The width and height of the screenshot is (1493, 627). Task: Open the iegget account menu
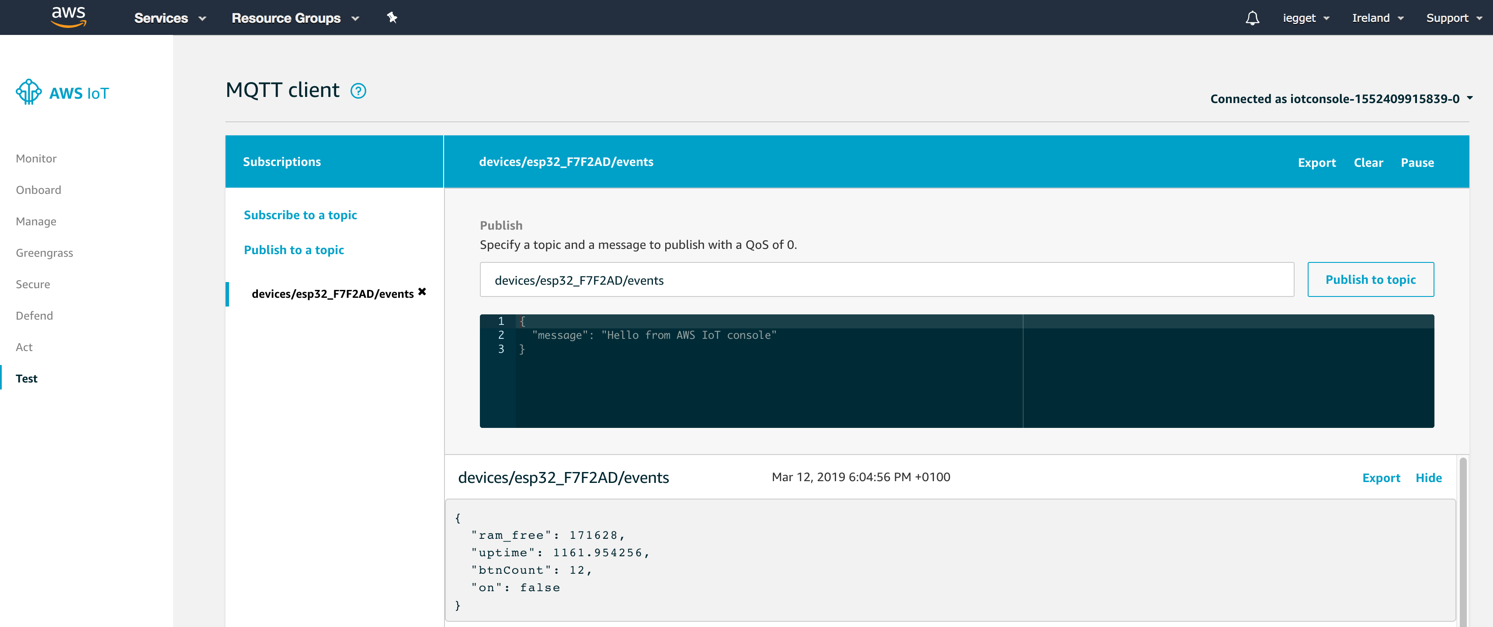point(1306,18)
